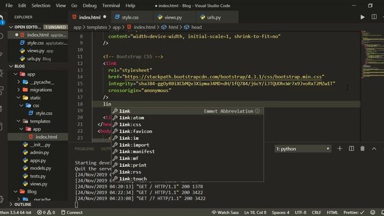The image size is (384, 216).
Task: Select the link:favicon Emmet suggestion
Action: point(187,131)
